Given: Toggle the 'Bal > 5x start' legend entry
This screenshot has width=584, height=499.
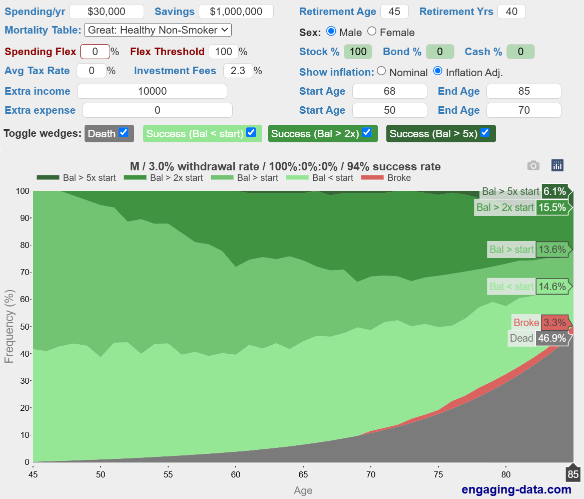Looking at the screenshot, I should (x=76, y=178).
